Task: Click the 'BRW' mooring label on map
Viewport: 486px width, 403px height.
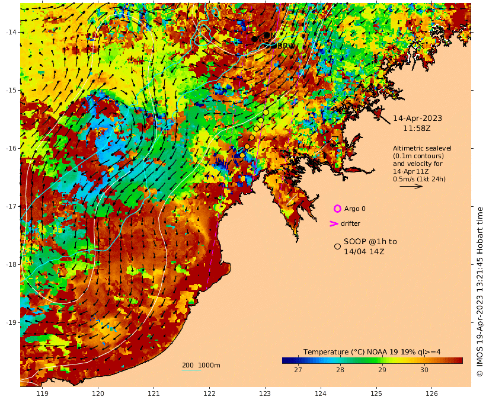Action: point(286,46)
